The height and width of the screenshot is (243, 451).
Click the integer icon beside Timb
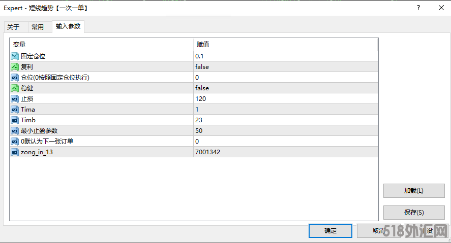[x=15, y=120]
